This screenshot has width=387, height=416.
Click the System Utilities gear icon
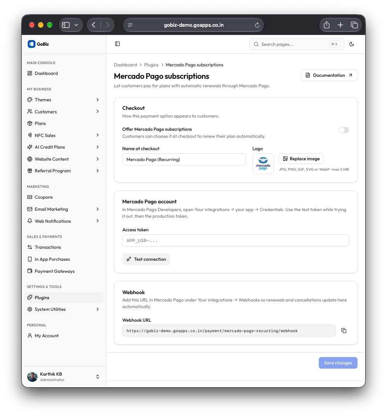tap(30, 309)
